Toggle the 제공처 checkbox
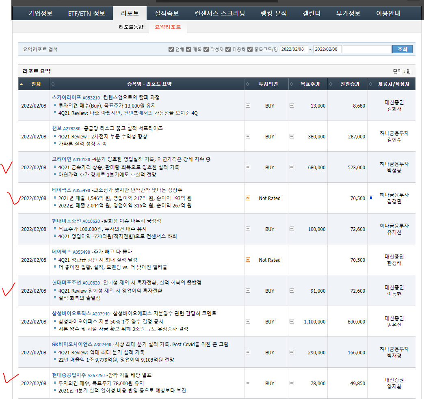Image resolution: width=424 pixels, height=399 pixels. [228, 49]
